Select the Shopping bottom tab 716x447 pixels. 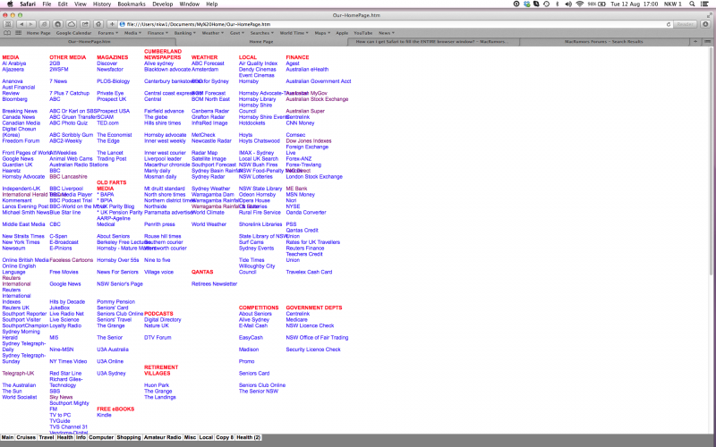coord(129,437)
